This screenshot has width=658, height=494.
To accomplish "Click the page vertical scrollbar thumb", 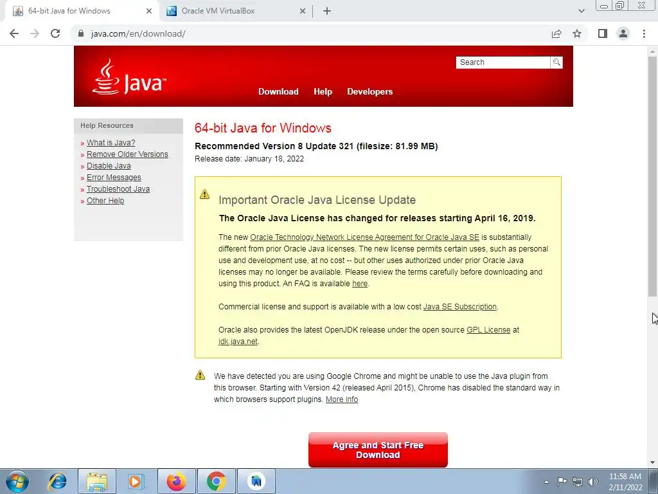I will (x=652, y=176).
